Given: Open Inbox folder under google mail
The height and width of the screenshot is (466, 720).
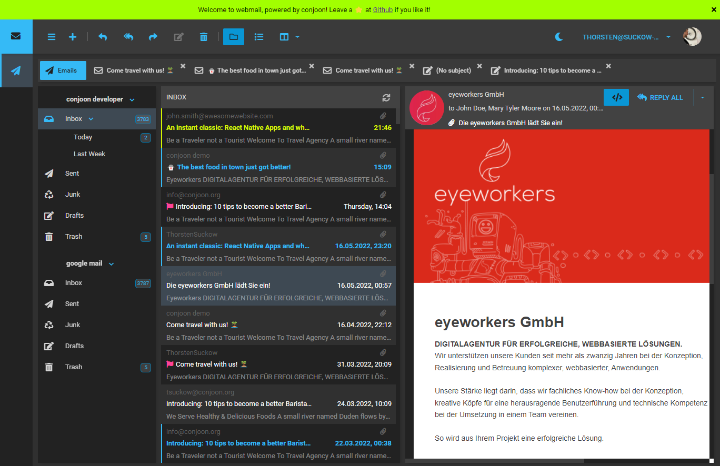Looking at the screenshot, I should [x=97, y=283].
